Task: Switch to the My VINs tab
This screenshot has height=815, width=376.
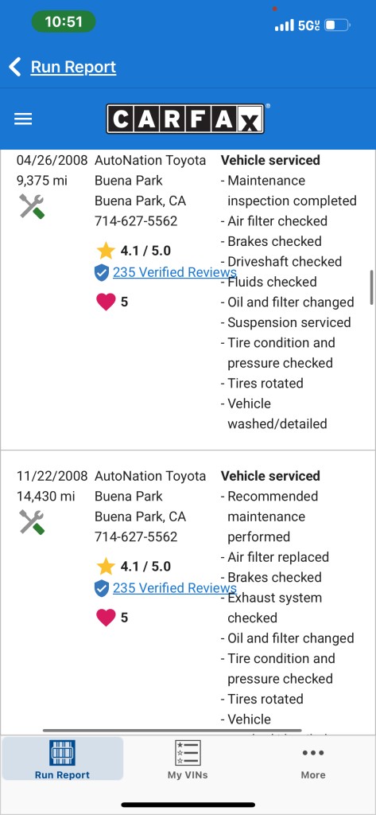Action: point(188,759)
